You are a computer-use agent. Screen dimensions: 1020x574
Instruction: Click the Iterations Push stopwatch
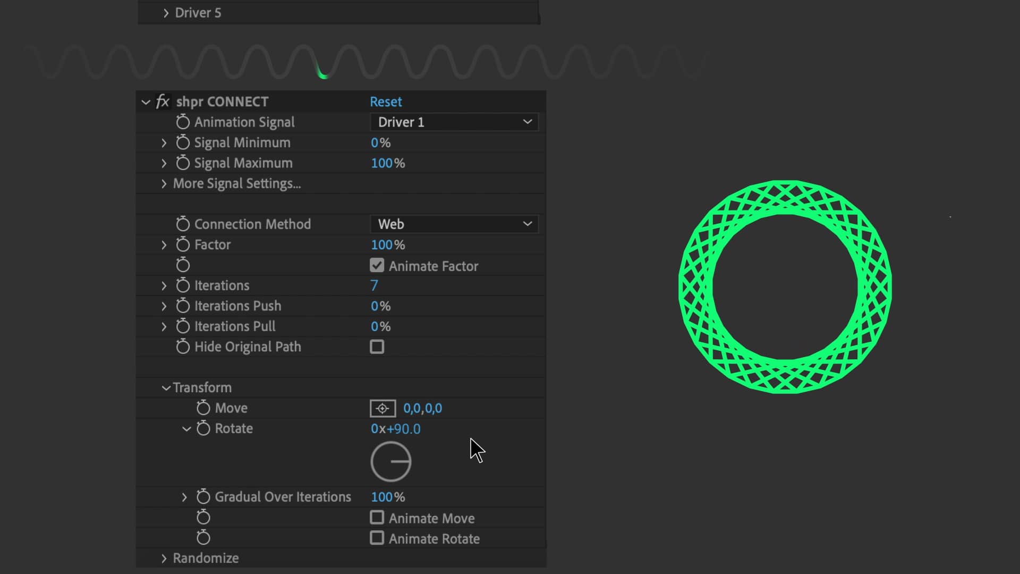[183, 306]
